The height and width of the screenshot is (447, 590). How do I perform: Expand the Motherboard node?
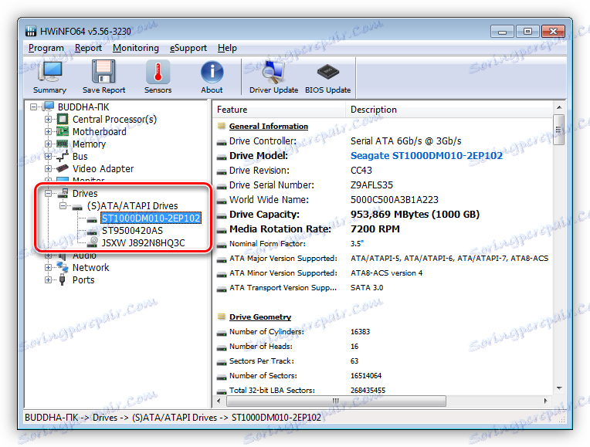click(x=48, y=132)
